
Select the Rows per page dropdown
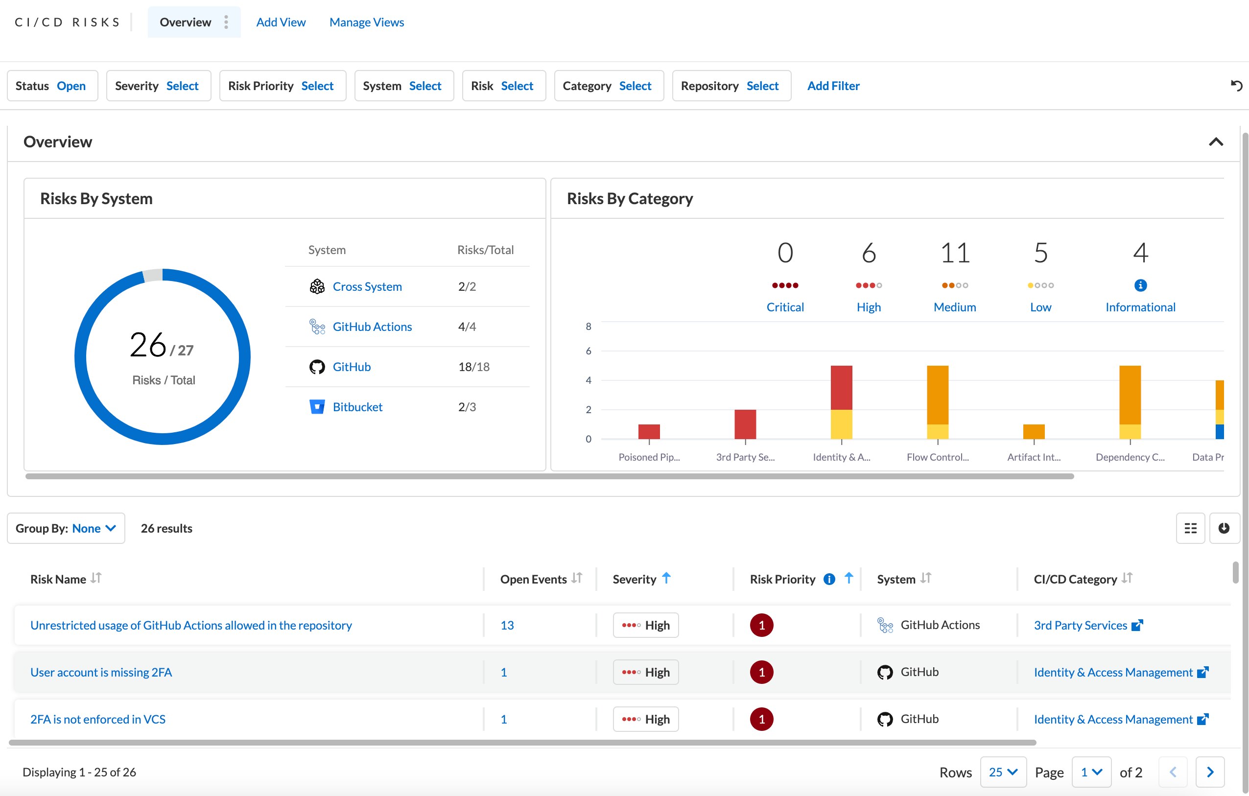click(1002, 771)
